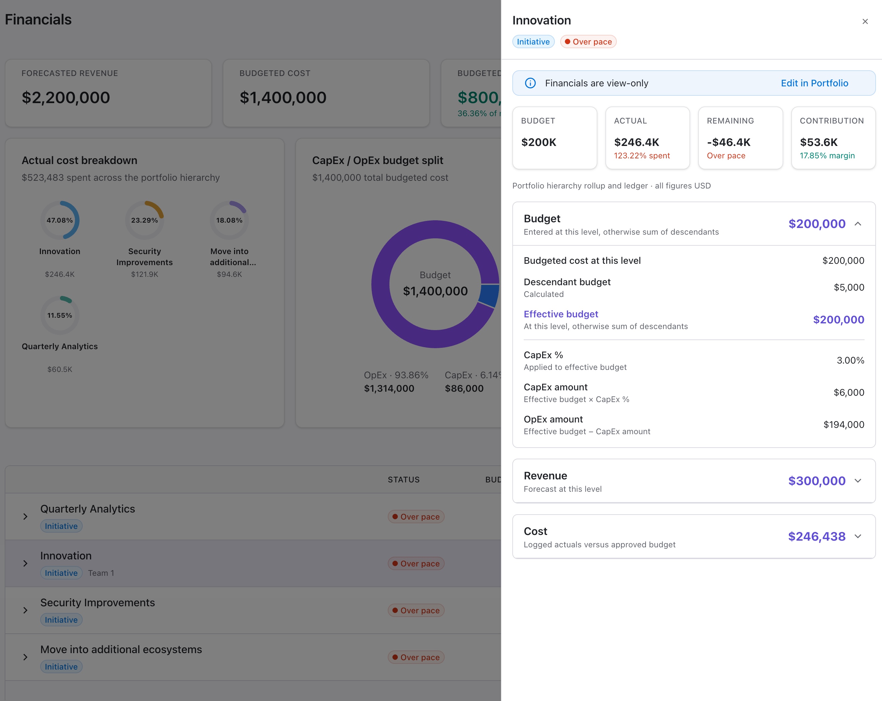Click the CapEx blue donut segment

pyautogui.click(x=489, y=295)
